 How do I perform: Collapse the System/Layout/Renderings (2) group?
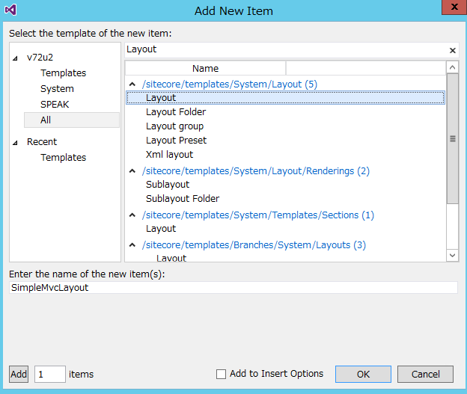click(x=132, y=170)
